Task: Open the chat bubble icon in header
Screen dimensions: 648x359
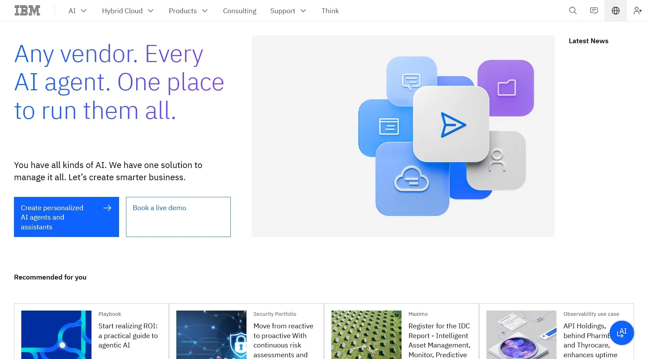Action: (x=594, y=10)
